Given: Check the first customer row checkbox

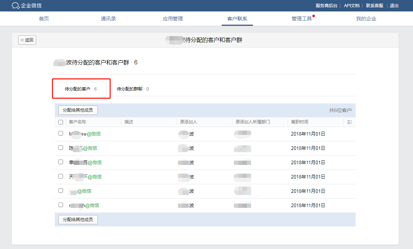Looking at the screenshot, I should click(61, 133).
